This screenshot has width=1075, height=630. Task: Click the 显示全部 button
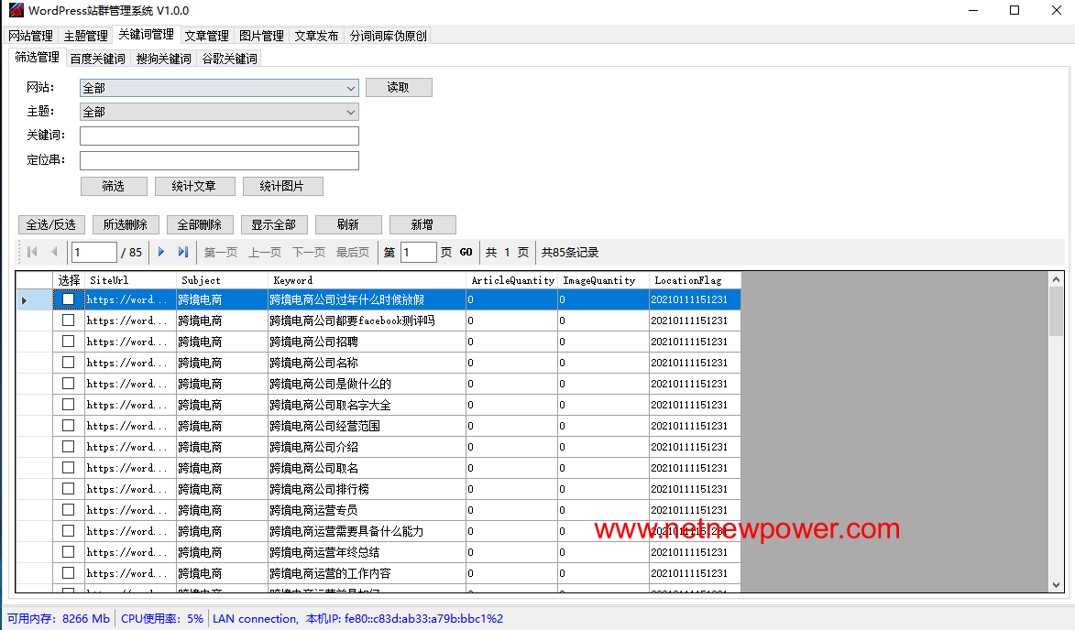pos(273,224)
